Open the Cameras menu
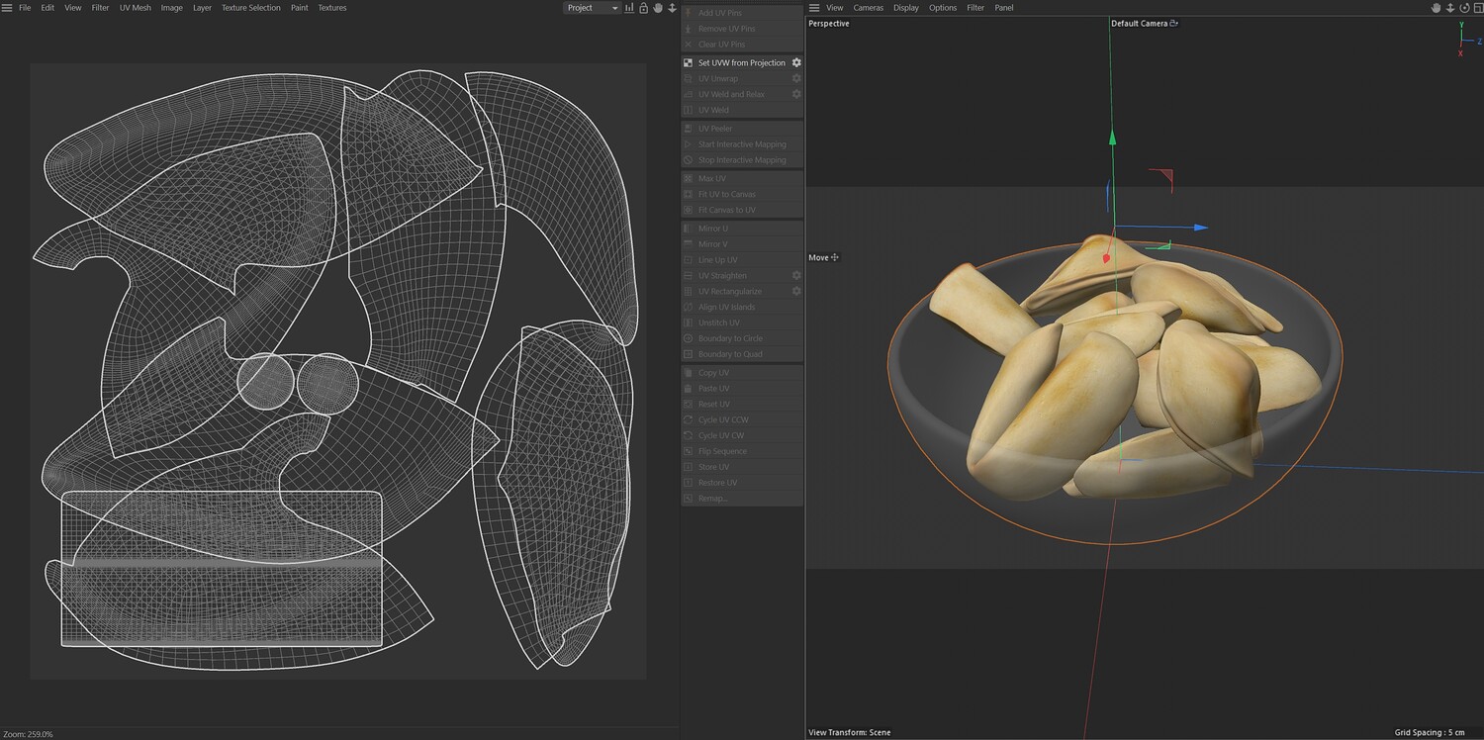The image size is (1484, 740). [869, 8]
